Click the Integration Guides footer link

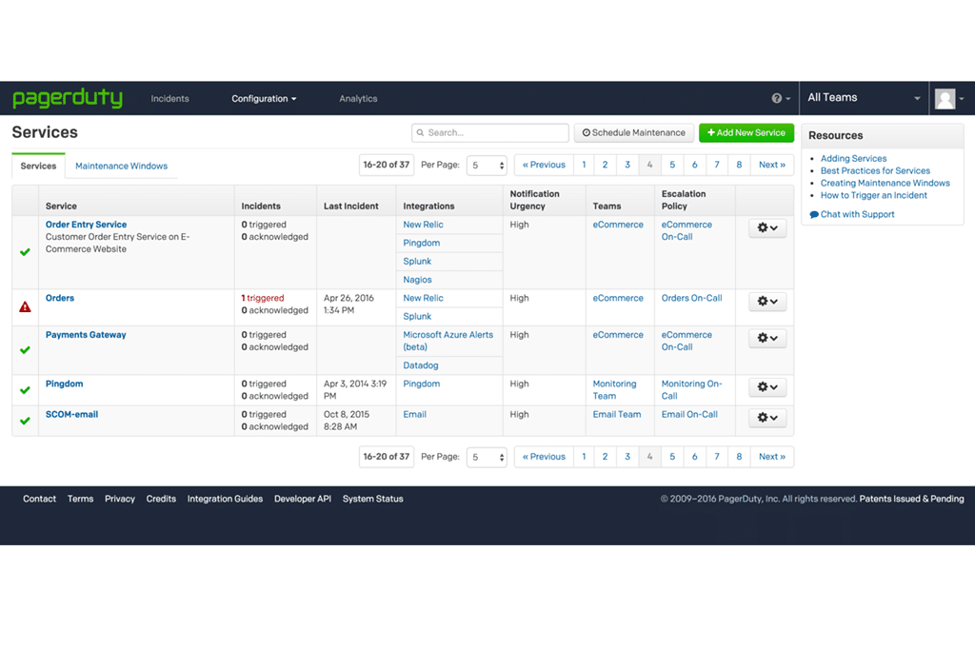225,499
